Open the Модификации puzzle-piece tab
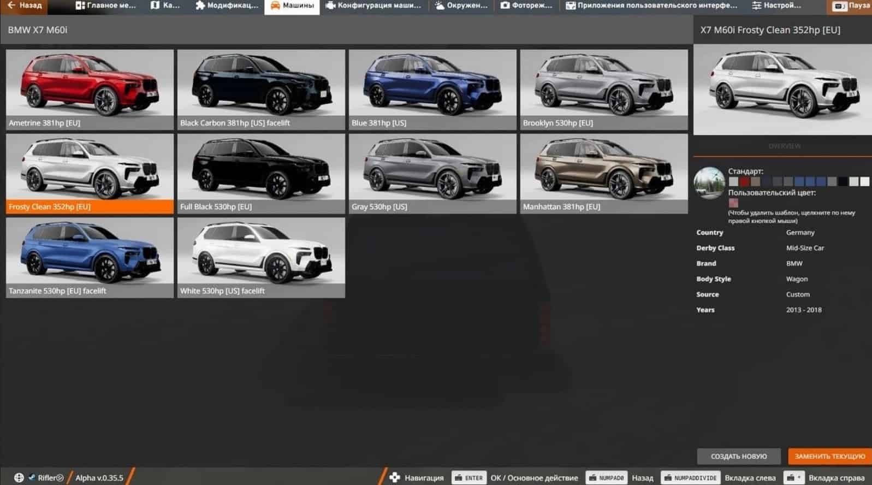Screen dimensions: 872x485 coord(226,5)
